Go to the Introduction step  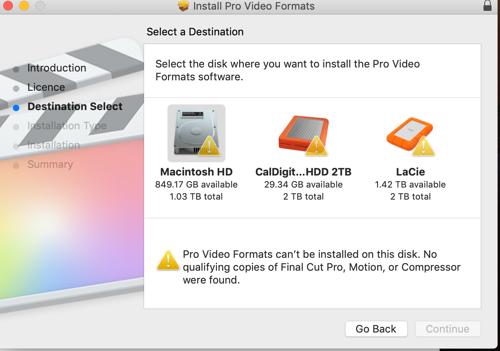(57, 68)
